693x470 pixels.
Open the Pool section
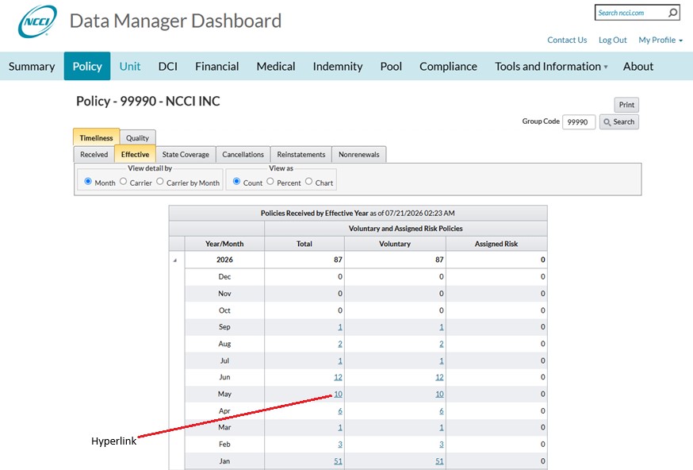tap(391, 67)
